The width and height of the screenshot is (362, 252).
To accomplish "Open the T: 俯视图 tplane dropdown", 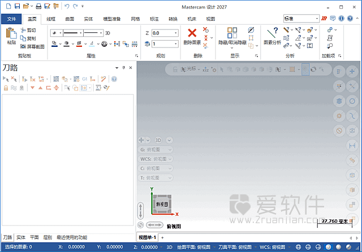I will pyautogui.click(x=156, y=178).
